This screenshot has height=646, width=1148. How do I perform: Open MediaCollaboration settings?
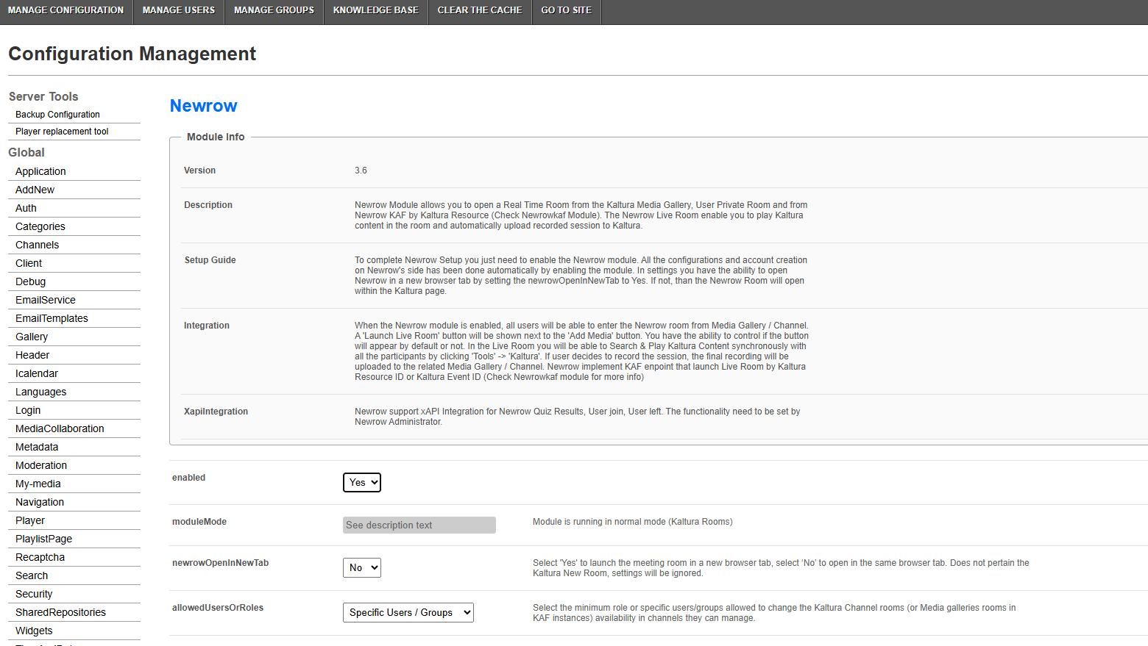coord(60,428)
